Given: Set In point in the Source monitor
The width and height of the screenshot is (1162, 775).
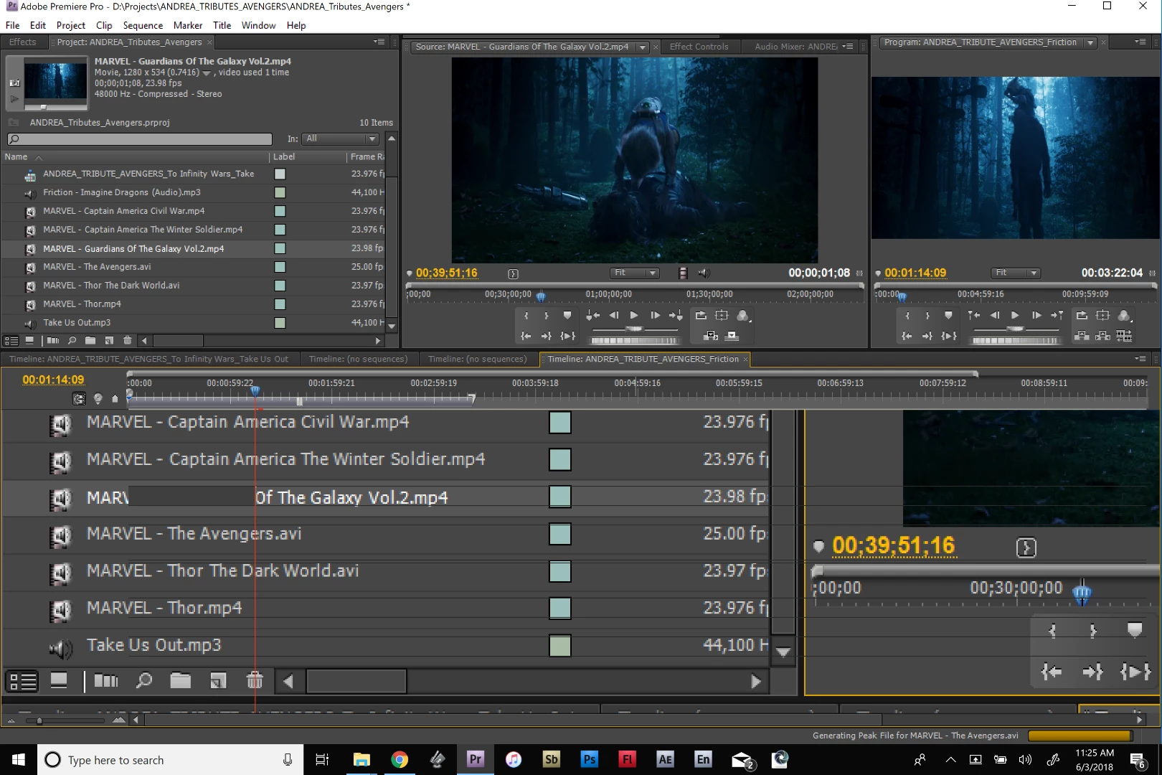Looking at the screenshot, I should 526,316.
